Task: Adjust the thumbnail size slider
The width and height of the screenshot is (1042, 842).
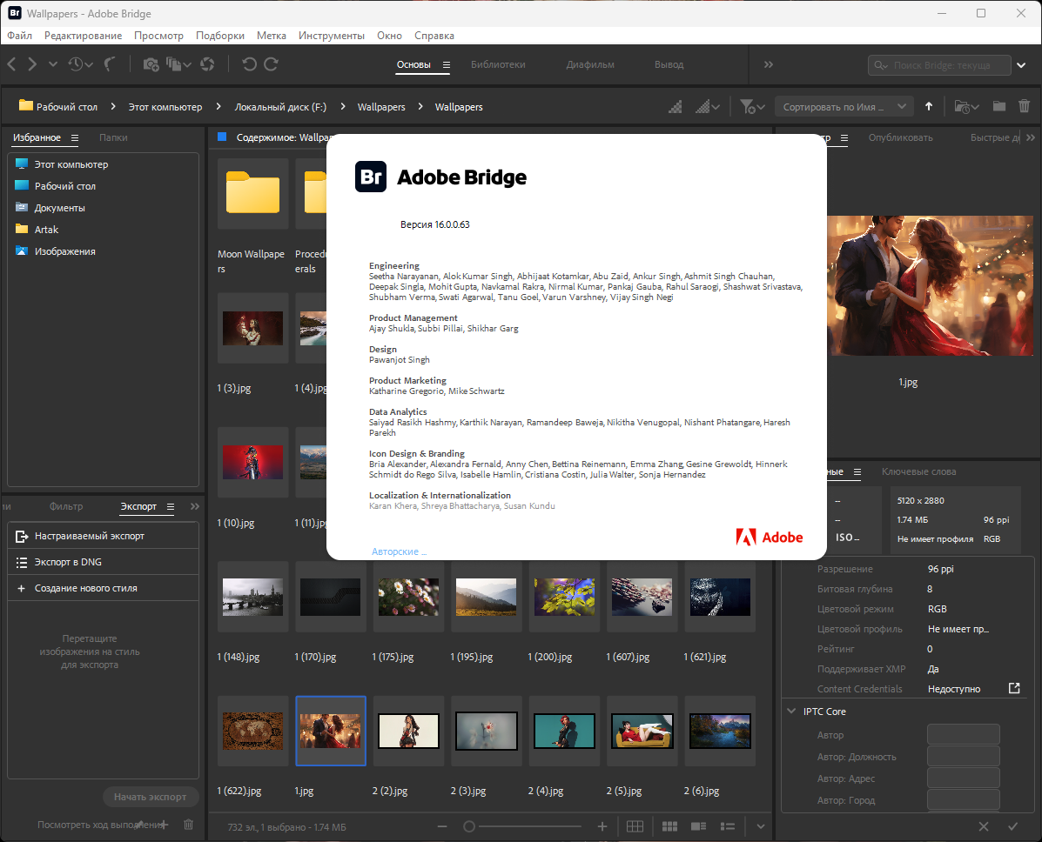Action: coord(469,826)
